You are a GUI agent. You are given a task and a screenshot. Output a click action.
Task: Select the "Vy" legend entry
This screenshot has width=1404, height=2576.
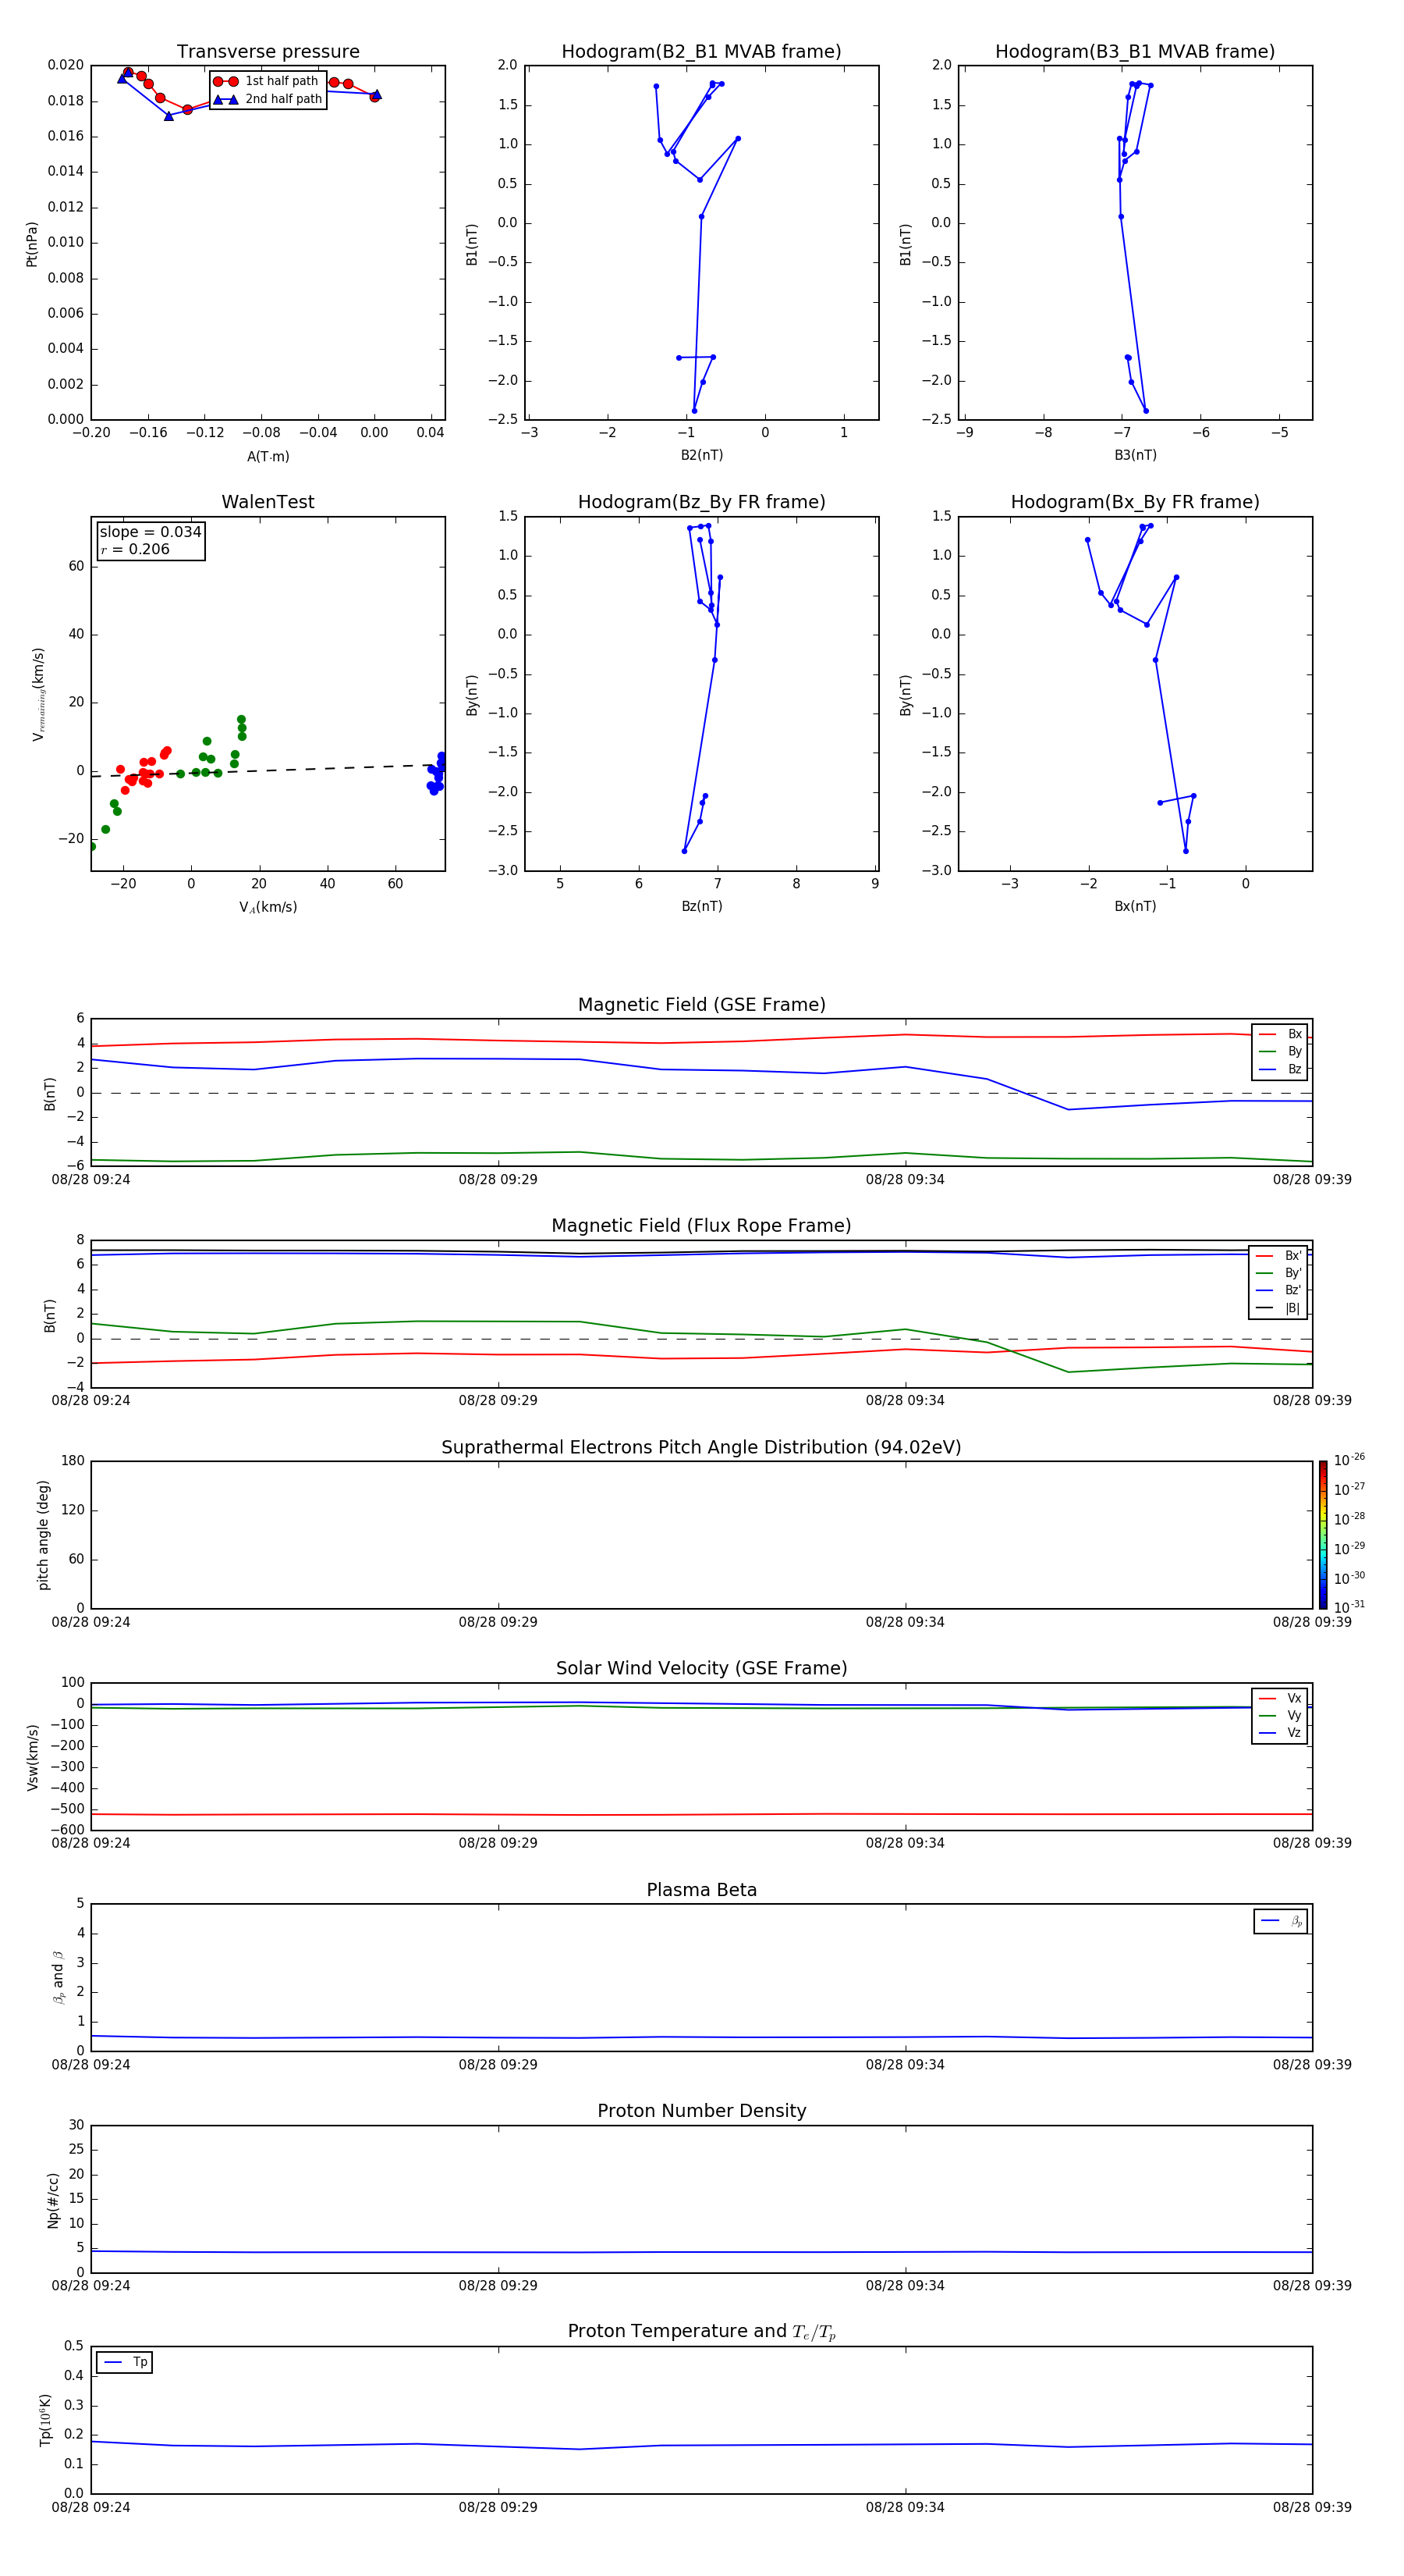[x=1280, y=1715]
